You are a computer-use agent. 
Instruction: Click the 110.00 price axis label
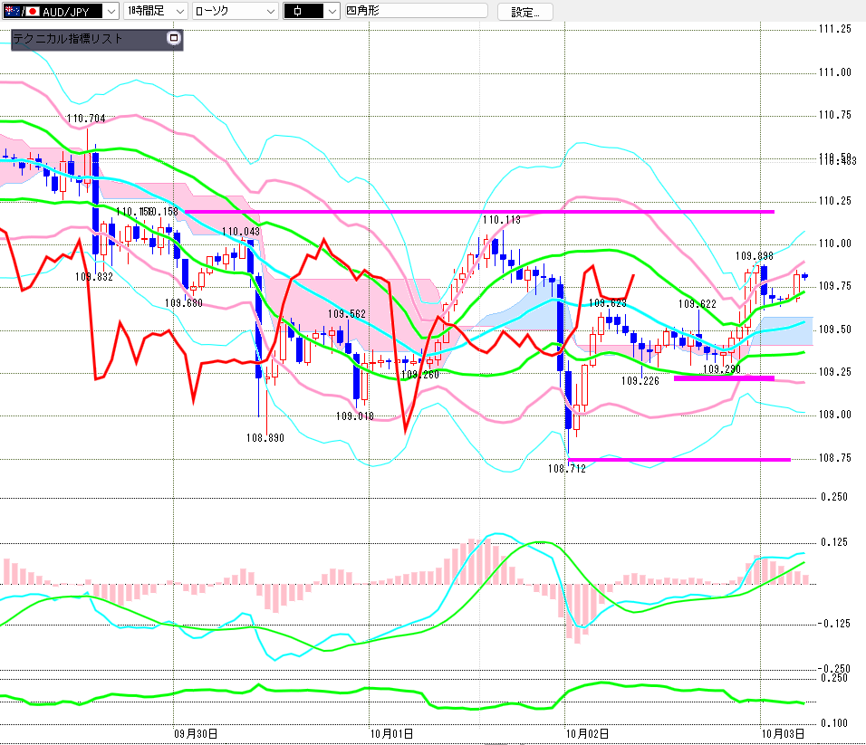click(x=835, y=244)
